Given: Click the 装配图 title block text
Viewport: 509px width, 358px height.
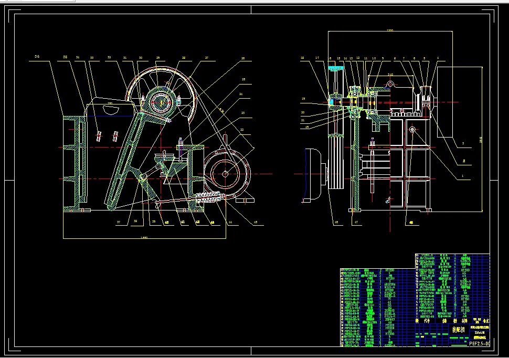Looking at the screenshot, I should pos(458,330).
